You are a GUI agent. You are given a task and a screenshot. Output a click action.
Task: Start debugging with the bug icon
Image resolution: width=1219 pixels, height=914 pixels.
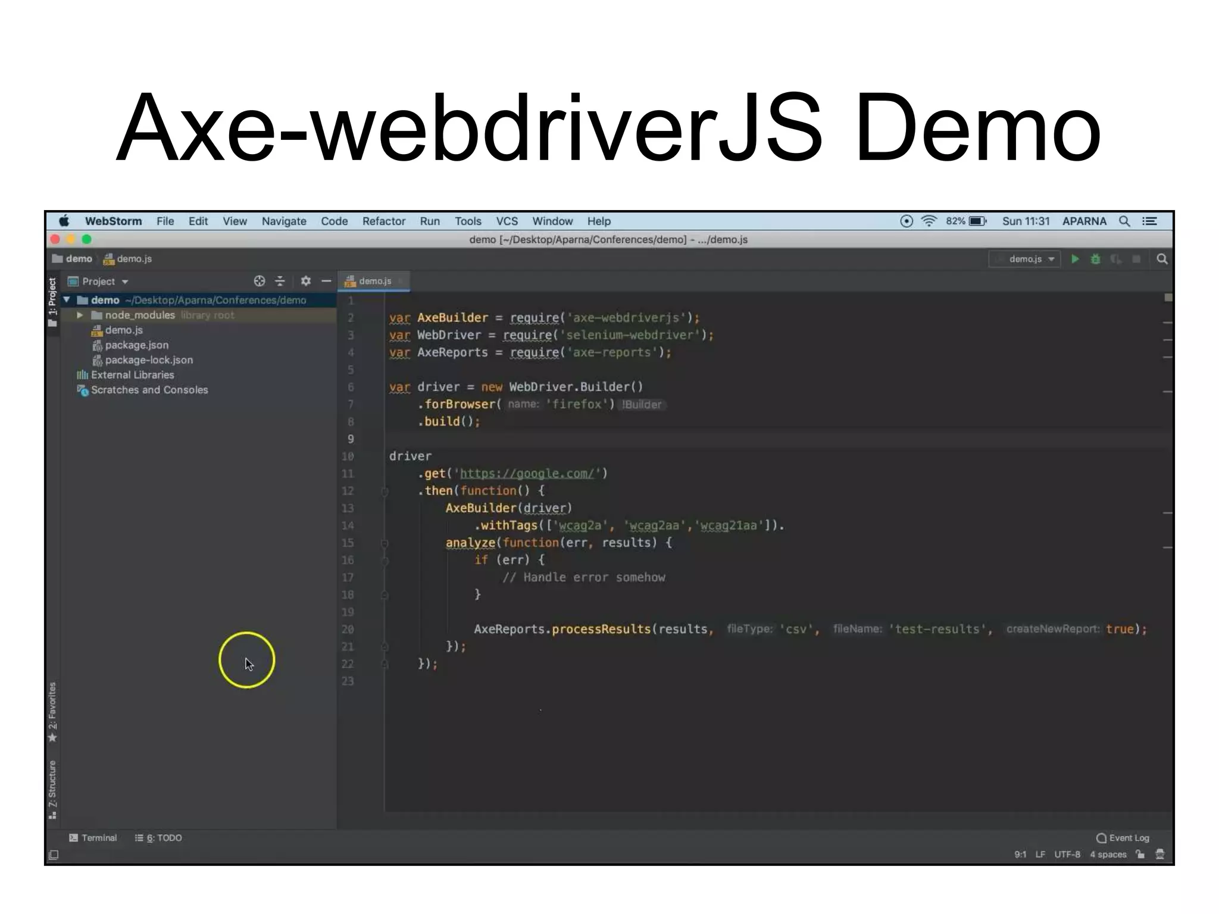pyautogui.click(x=1095, y=259)
